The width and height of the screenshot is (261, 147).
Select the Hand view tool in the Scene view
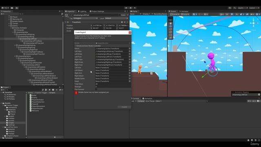pos(170,24)
